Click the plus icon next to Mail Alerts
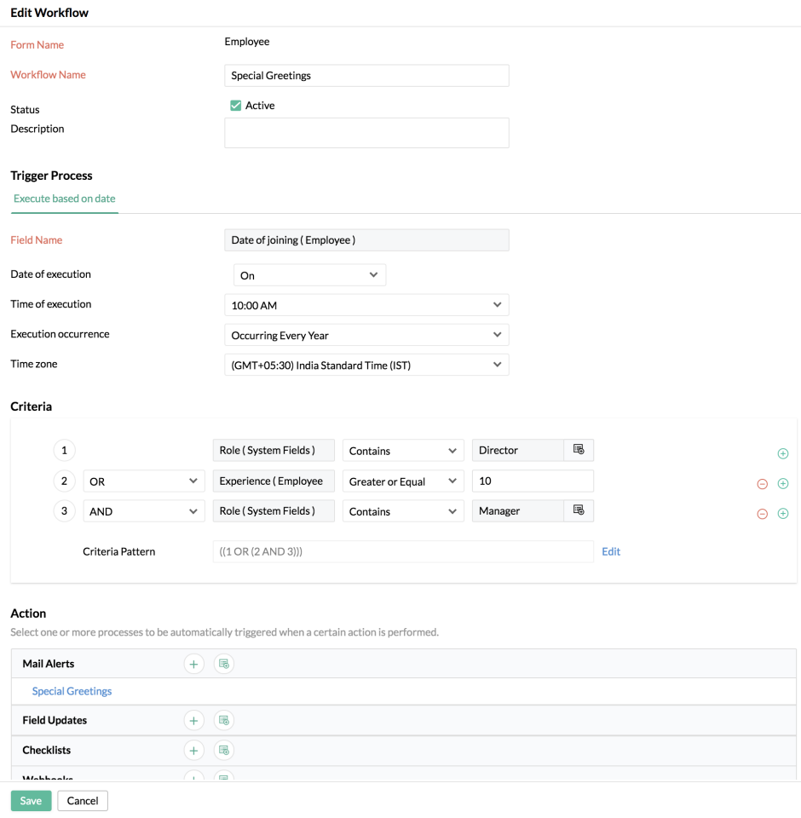Image resolution: width=801 pixels, height=818 pixels. [x=193, y=664]
